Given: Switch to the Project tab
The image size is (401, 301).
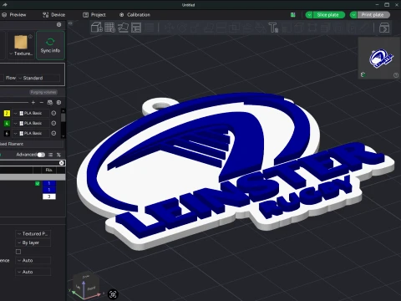Looking at the screenshot, I should pyautogui.click(x=94, y=15).
